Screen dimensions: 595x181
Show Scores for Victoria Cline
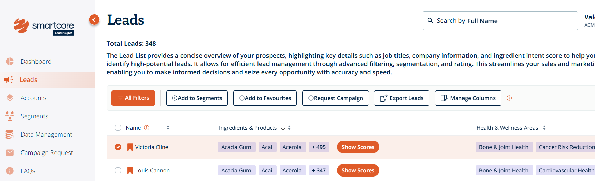(x=358, y=147)
